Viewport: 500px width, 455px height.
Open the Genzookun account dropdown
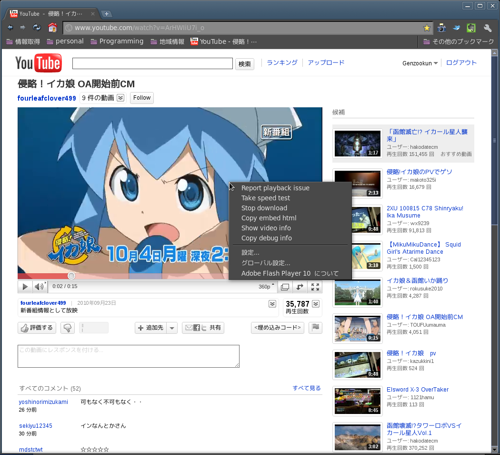420,63
